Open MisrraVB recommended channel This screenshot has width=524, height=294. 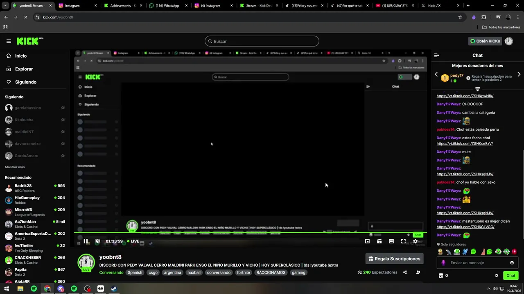click(x=35, y=212)
